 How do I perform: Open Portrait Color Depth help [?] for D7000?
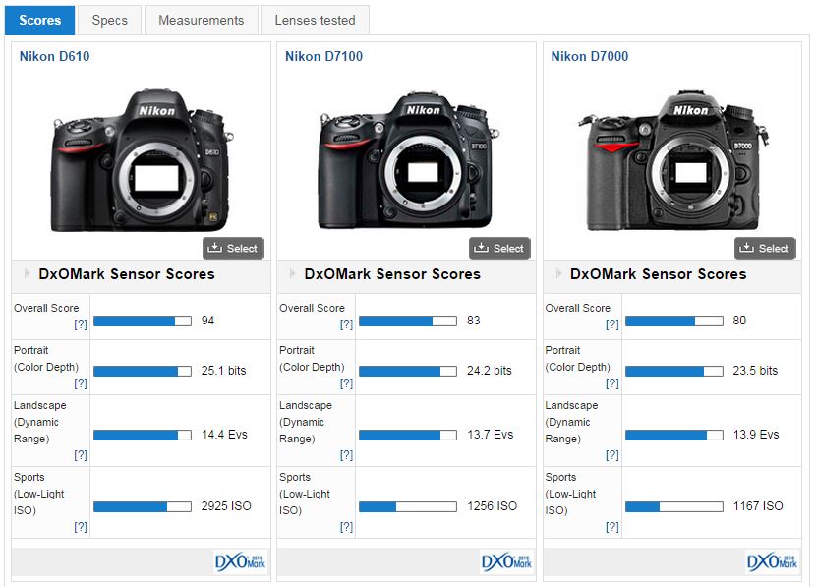pos(612,383)
